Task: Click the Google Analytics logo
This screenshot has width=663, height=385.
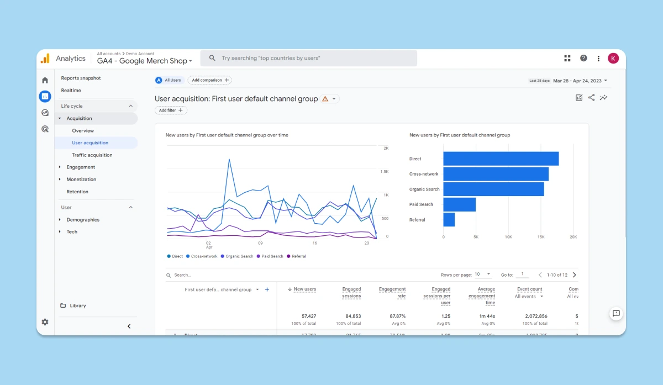Action: point(45,58)
